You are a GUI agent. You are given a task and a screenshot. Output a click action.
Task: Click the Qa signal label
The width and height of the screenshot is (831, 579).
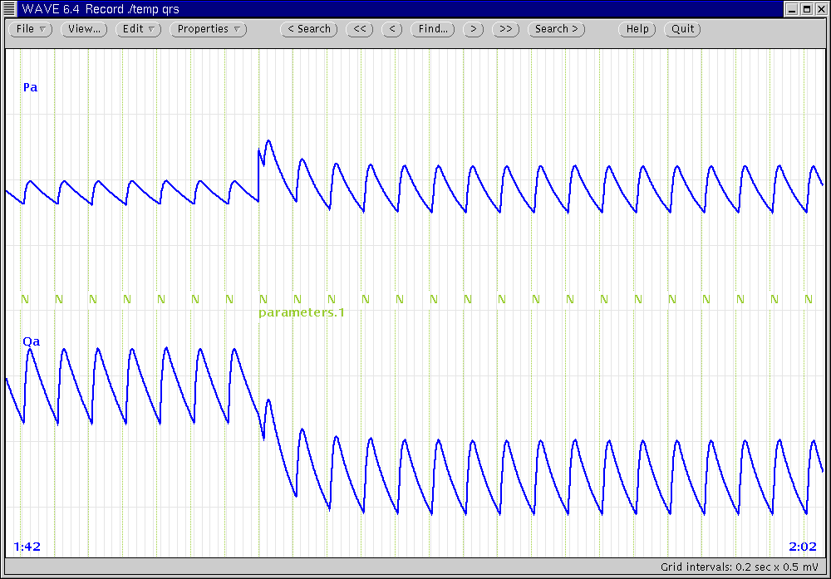pyautogui.click(x=32, y=341)
